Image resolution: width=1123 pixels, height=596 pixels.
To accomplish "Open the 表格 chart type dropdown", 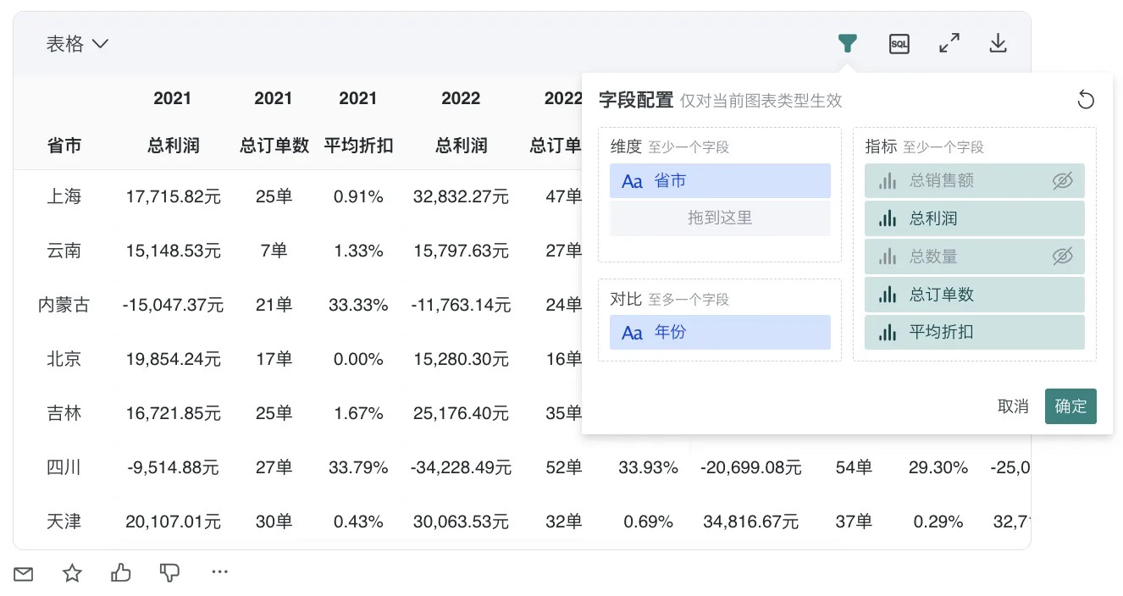I will 78,44.
